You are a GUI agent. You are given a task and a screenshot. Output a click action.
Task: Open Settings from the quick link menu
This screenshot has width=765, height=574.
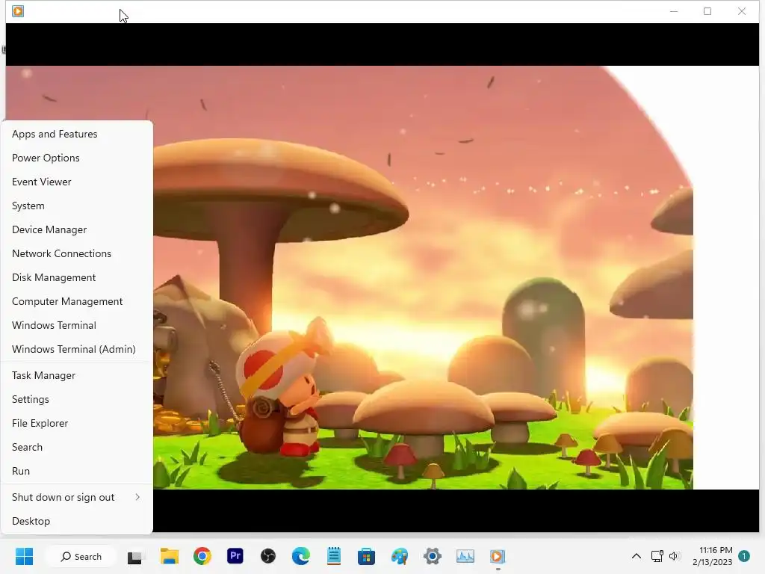coord(77,399)
